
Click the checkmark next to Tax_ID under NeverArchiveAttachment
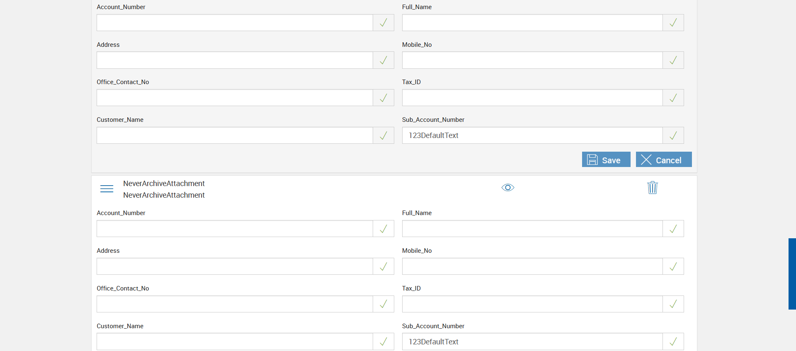[673, 304]
